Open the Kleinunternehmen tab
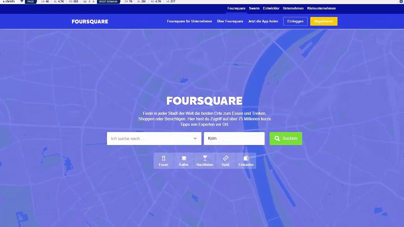Image resolution: width=404 pixels, height=227 pixels. [x=321, y=8]
